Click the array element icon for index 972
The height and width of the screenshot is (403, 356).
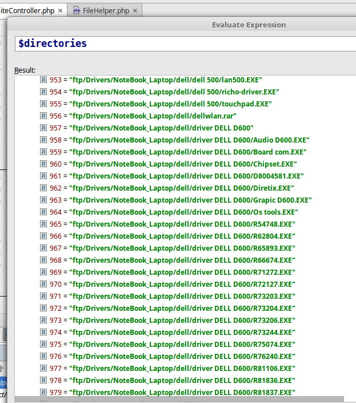click(x=43, y=308)
